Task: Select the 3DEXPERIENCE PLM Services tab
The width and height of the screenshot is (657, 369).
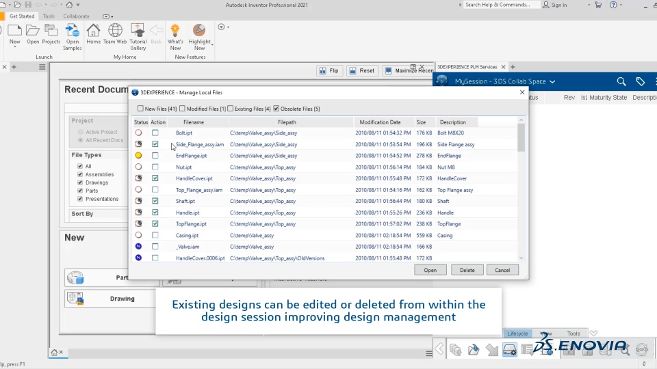Action: (467, 67)
